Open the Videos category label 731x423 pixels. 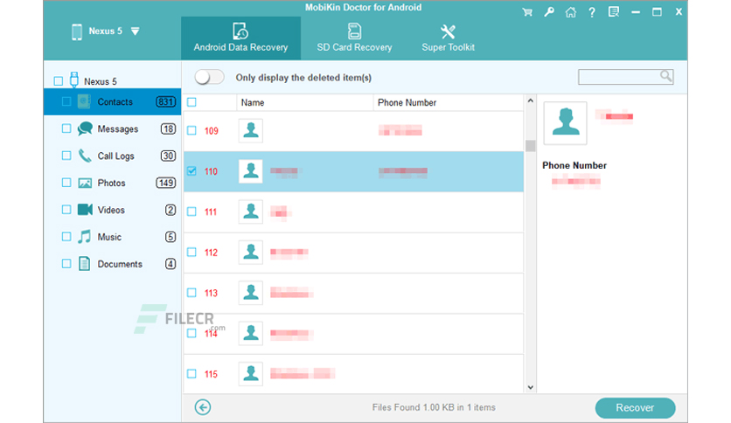111,210
